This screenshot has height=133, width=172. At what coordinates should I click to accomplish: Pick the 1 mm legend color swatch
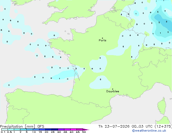click(x=17, y=129)
